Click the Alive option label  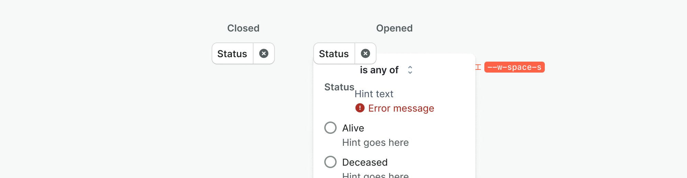(x=353, y=128)
